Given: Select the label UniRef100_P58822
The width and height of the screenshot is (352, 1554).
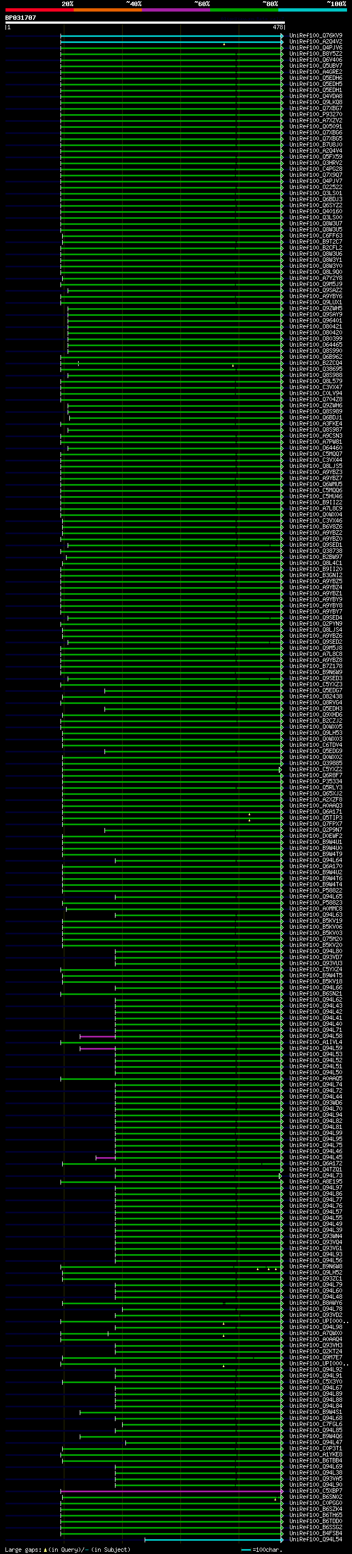Looking at the screenshot, I should 316,891.
